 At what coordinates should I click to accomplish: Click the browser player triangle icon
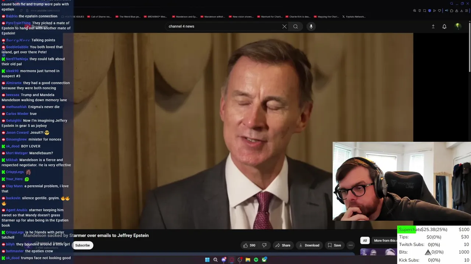[435, 11]
